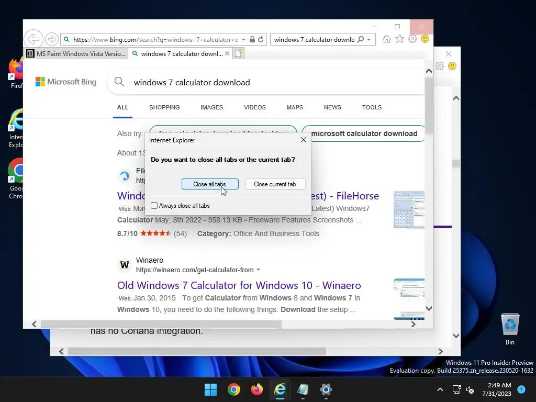This screenshot has width=536, height=402.
Task: Open the SHOPPING search tab
Action: pyautogui.click(x=164, y=107)
